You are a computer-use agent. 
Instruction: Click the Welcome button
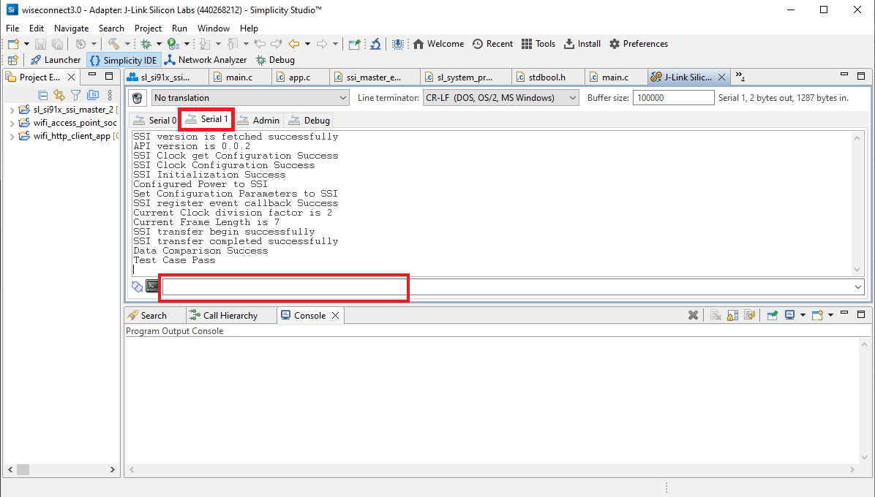point(438,44)
